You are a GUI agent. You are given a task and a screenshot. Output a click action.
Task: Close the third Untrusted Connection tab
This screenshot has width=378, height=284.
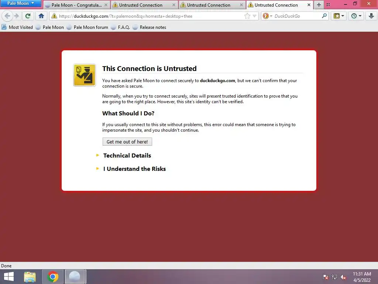(x=241, y=5)
